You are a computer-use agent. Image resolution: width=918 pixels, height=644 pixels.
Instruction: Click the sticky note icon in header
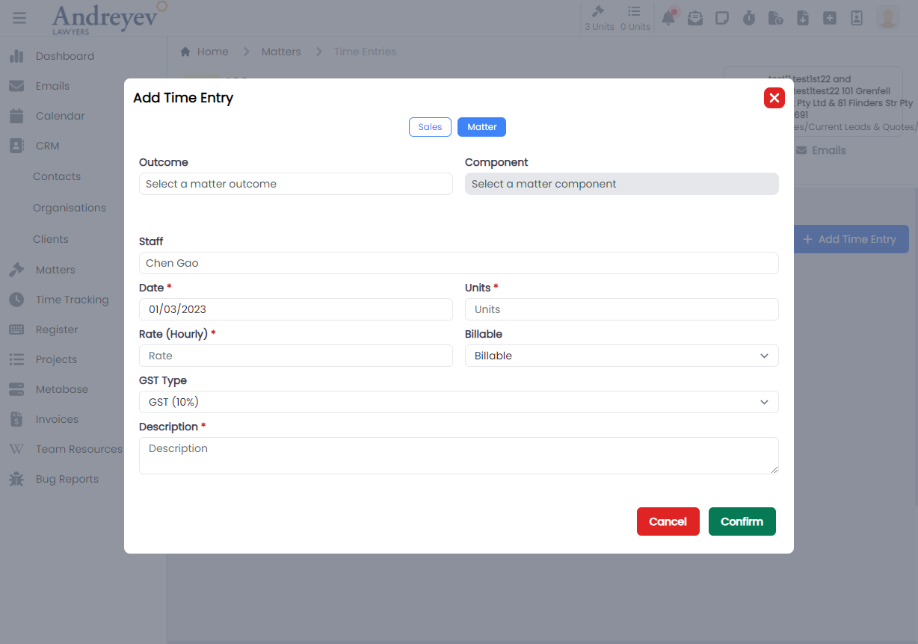(x=722, y=18)
